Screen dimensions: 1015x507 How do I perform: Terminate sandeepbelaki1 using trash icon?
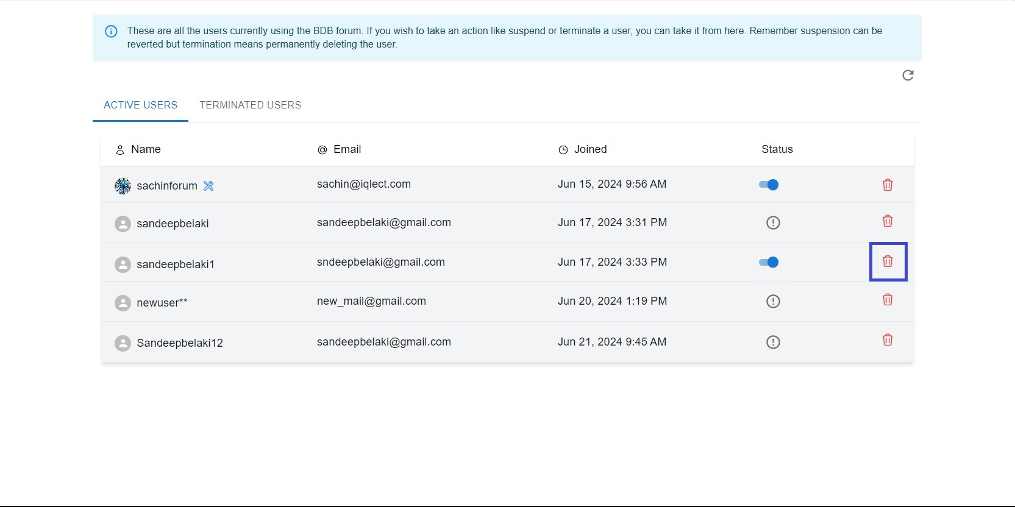tap(888, 261)
